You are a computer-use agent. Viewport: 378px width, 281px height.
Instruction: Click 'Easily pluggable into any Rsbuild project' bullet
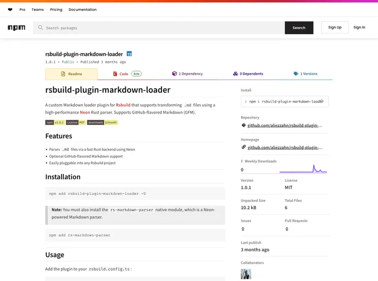pyautogui.click(x=82, y=163)
